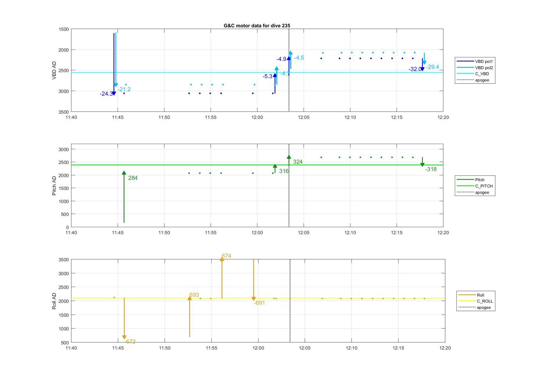The height and width of the screenshot is (385, 547).
Task: Click the 'Roll AD' y-axis label
Action: click(x=54, y=301)
